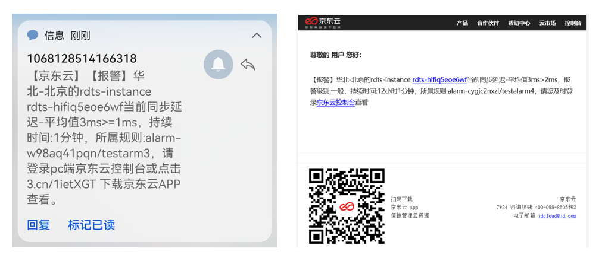The height and width of the screenshot is (264, 602).
Task: Click the QR code image
Action: 347,206
